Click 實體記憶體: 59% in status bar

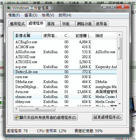tap(88, 131)
